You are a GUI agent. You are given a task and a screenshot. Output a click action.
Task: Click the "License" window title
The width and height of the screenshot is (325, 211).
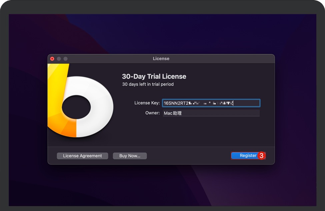pos(161,59)
